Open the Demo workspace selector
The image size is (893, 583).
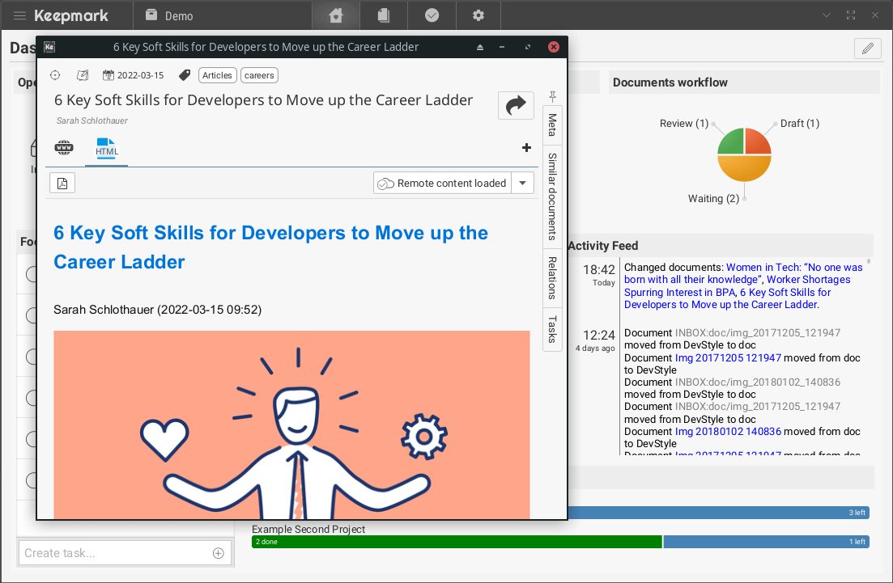click(x=169, y=15)
